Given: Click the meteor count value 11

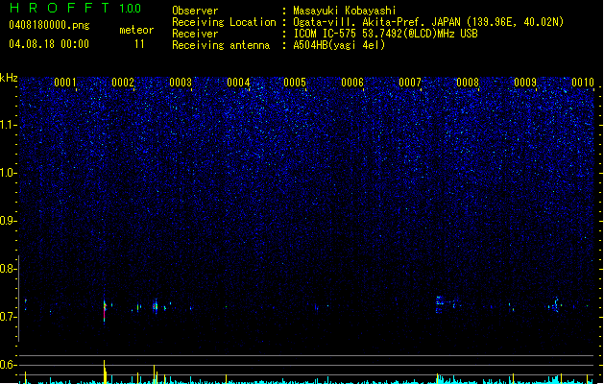Looking at the screenshot, I should click(139, 44).
